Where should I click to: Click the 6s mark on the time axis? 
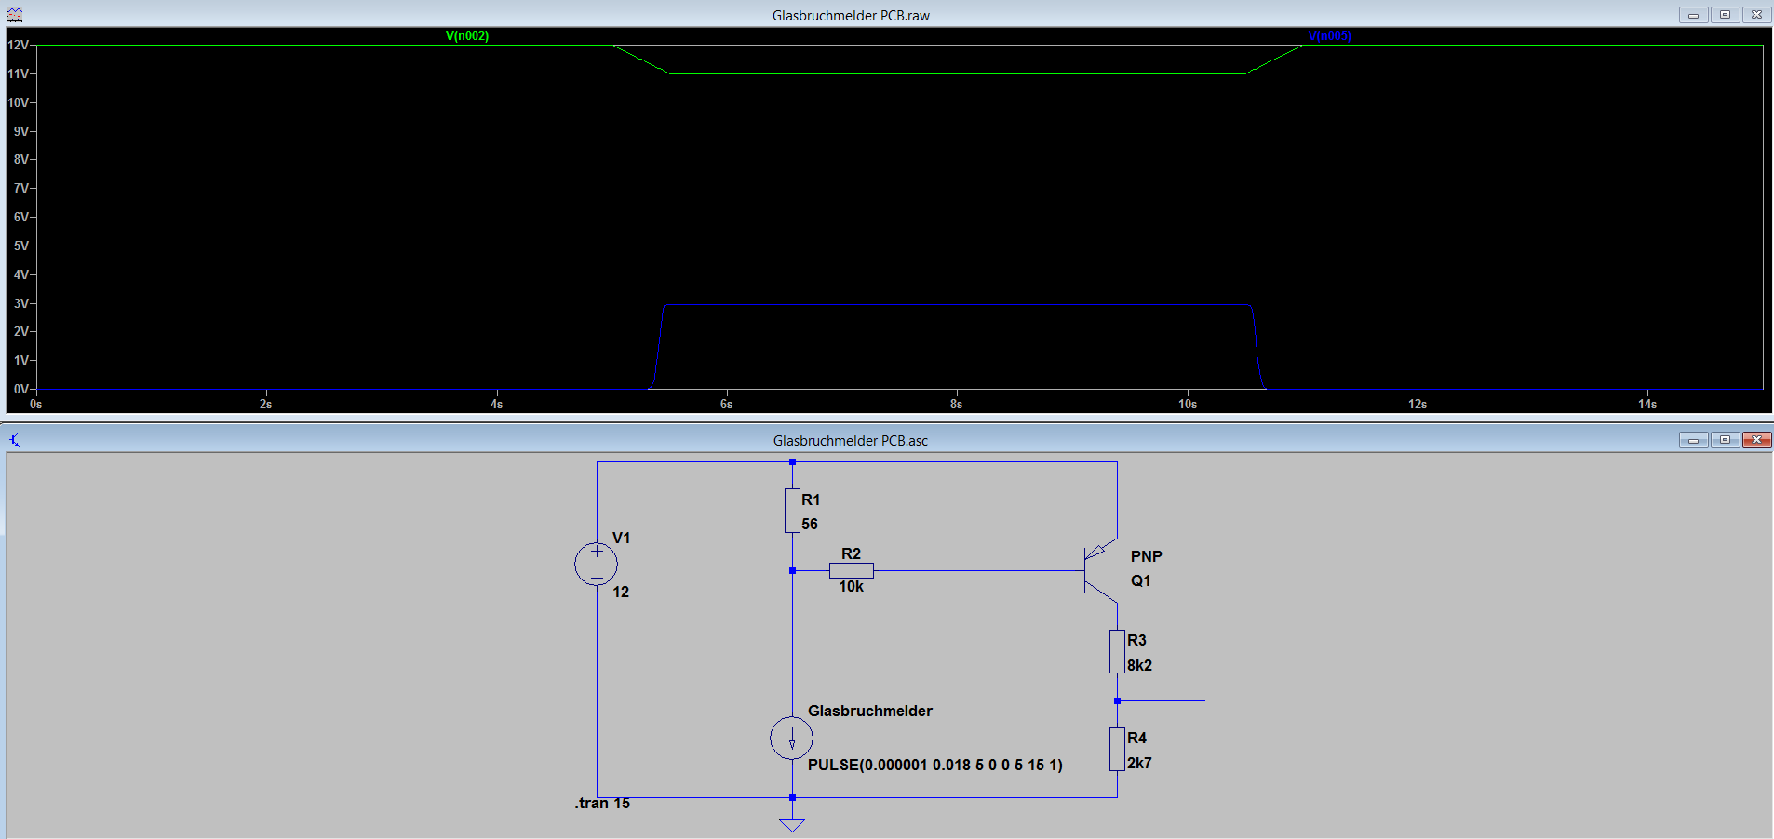[x=726, y=404]
